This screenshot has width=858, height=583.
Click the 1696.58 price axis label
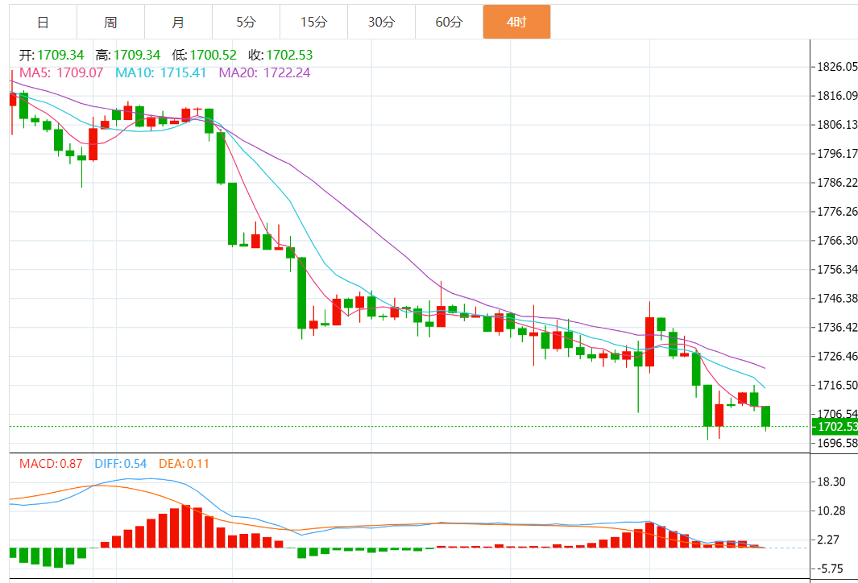837,443
